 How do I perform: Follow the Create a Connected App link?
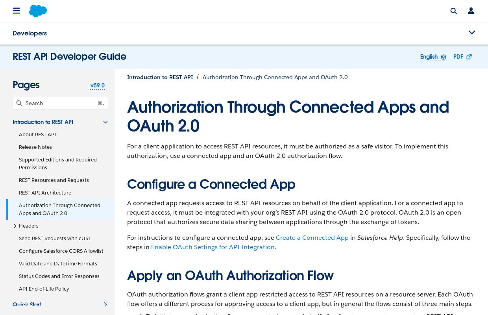[312, 238]
